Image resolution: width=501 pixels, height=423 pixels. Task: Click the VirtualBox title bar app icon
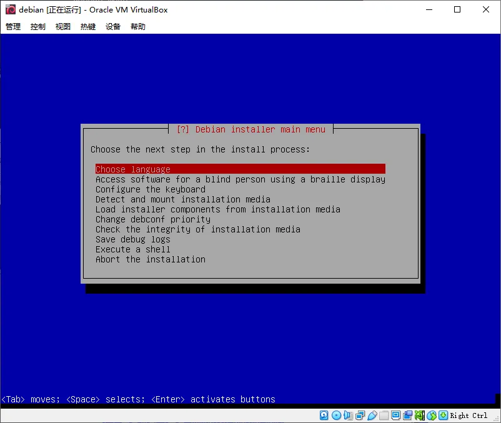[11, 9]
